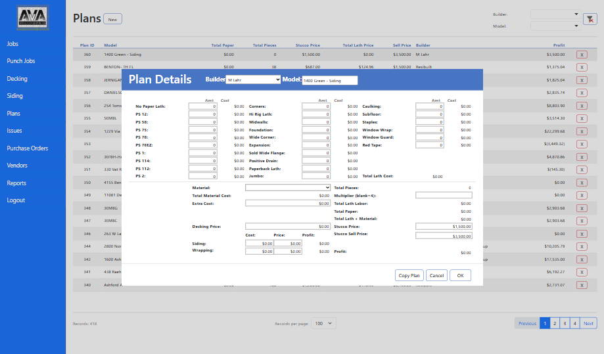Click the Multiplier input box
Screen dimensions: 604x354
point(444,195)
